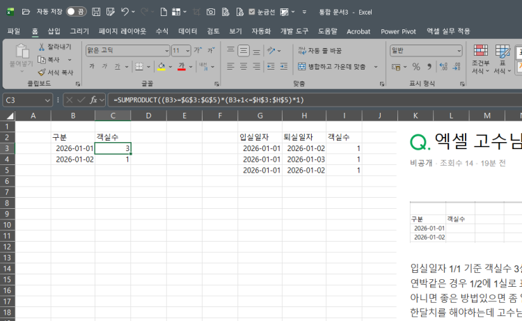This screenshot has height=321, width=522.
Task: Click the 잘라내기 cut button
Action: pos(55,47)
